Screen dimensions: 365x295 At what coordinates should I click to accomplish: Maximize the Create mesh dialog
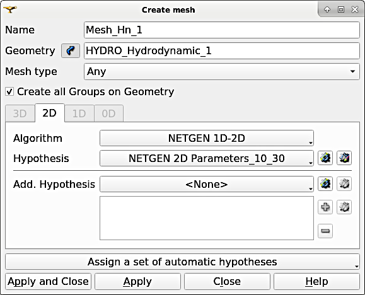point(341,9)
